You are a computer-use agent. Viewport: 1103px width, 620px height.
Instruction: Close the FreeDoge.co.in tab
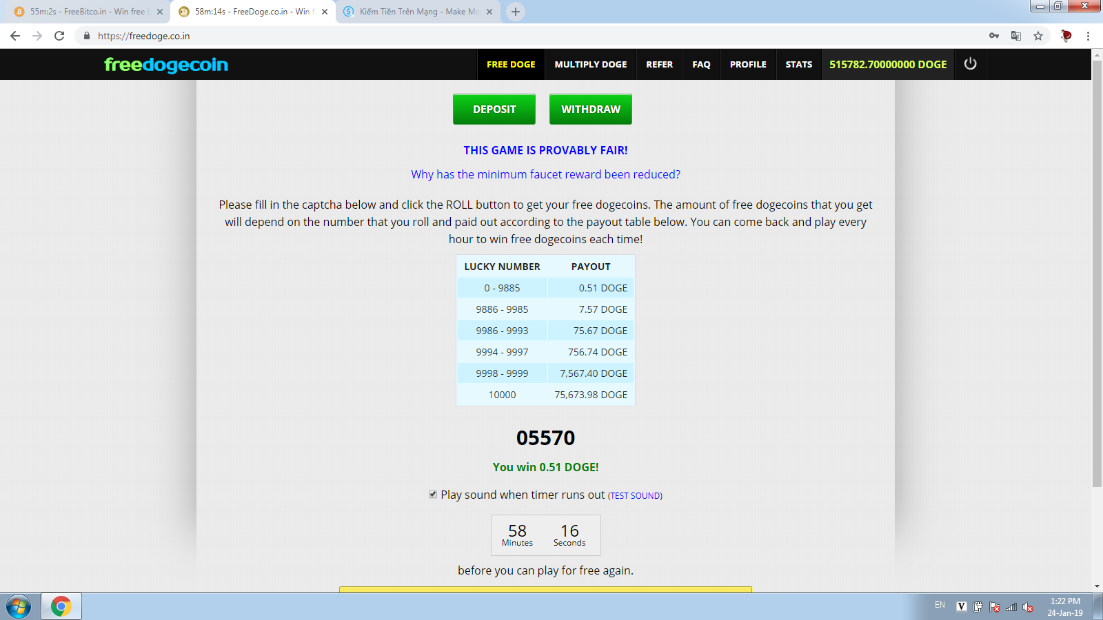tap(325, 12)
